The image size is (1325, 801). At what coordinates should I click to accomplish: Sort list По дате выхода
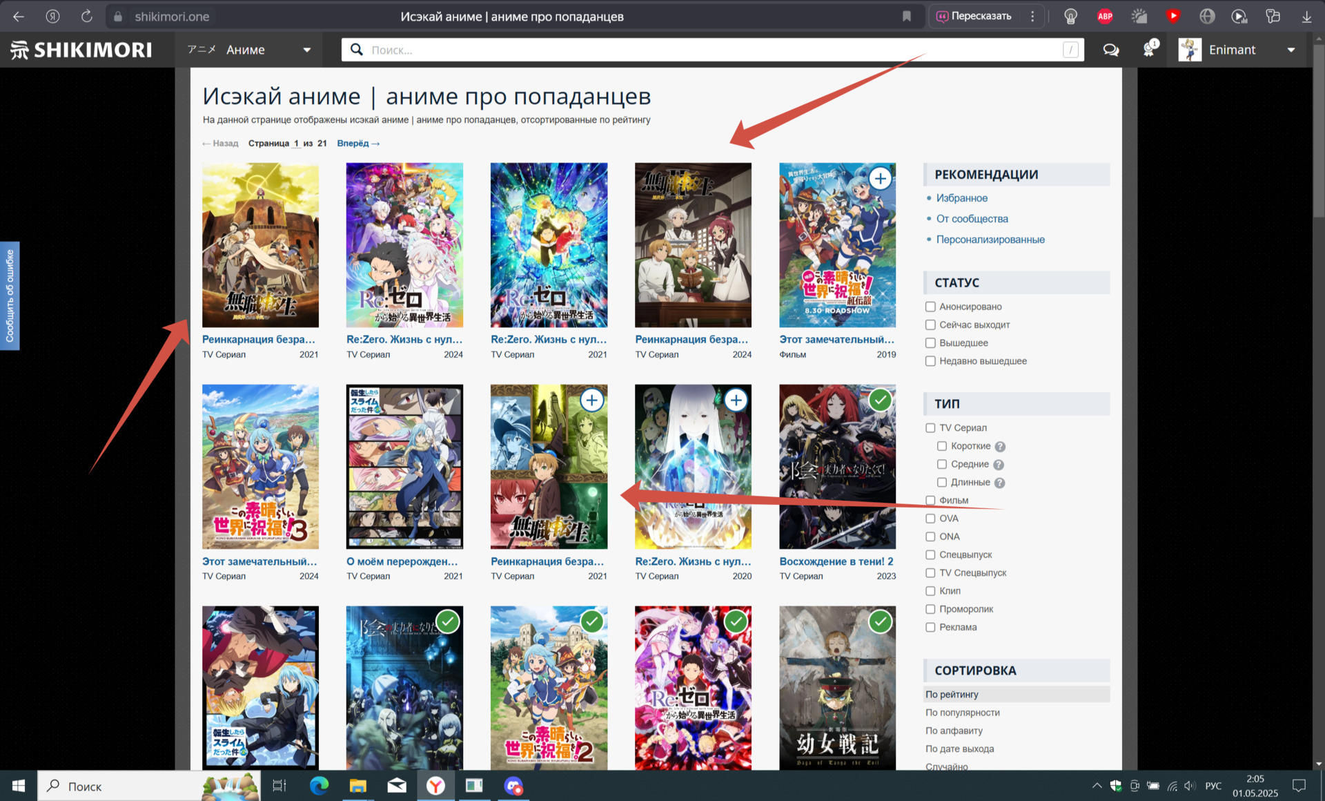pos(959,749)
